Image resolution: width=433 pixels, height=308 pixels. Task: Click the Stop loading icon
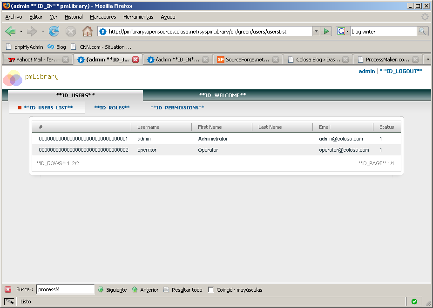(x=70, y=32)
